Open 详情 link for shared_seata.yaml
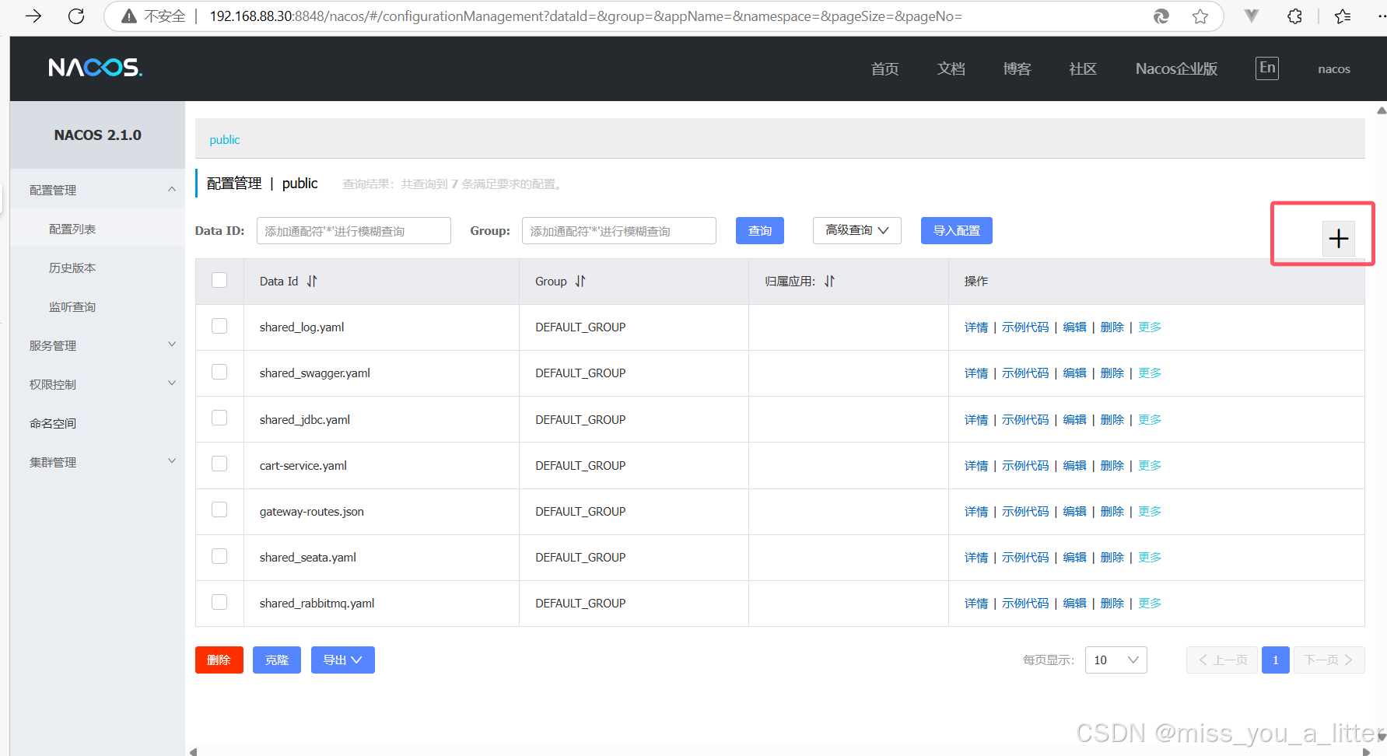Viewport: 1387px width, 756px height. click(975, 557)
